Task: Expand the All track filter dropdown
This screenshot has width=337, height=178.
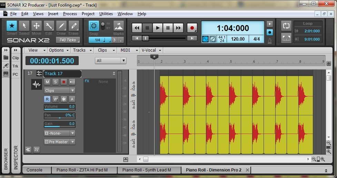Action: 111,61
